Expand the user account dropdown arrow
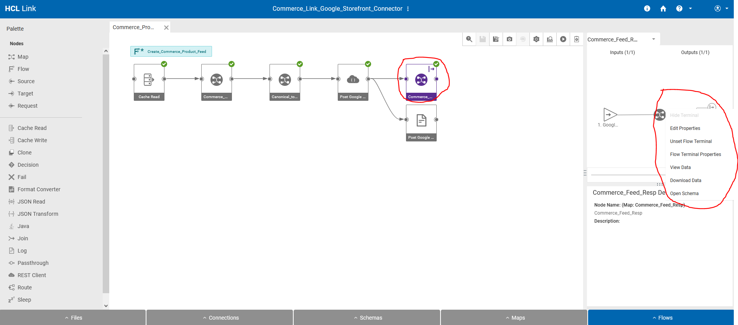The image size is (738, 325). pos(727,8)
